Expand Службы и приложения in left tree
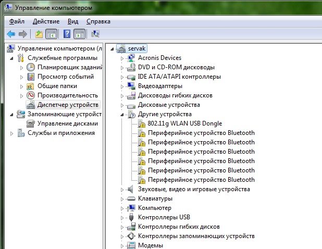 (11, 134)
